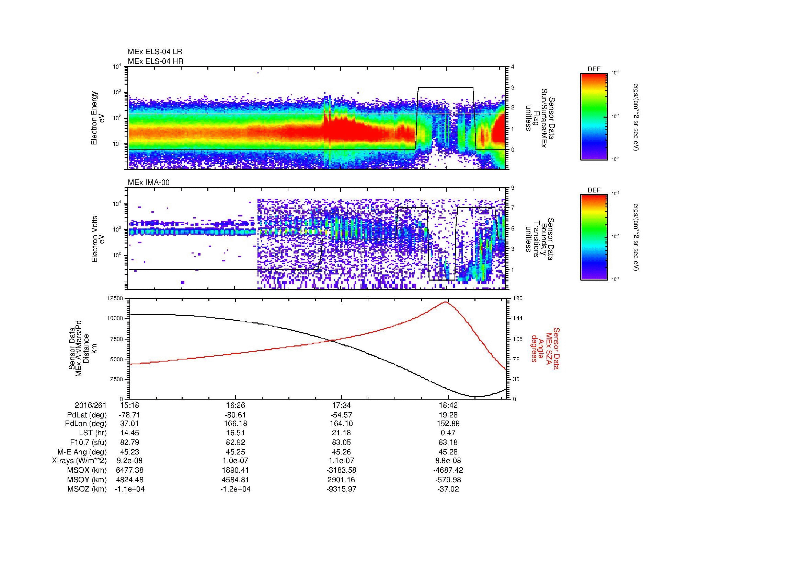
Task: Click PdLat value '-54.57'
Action: pos(342,415)
